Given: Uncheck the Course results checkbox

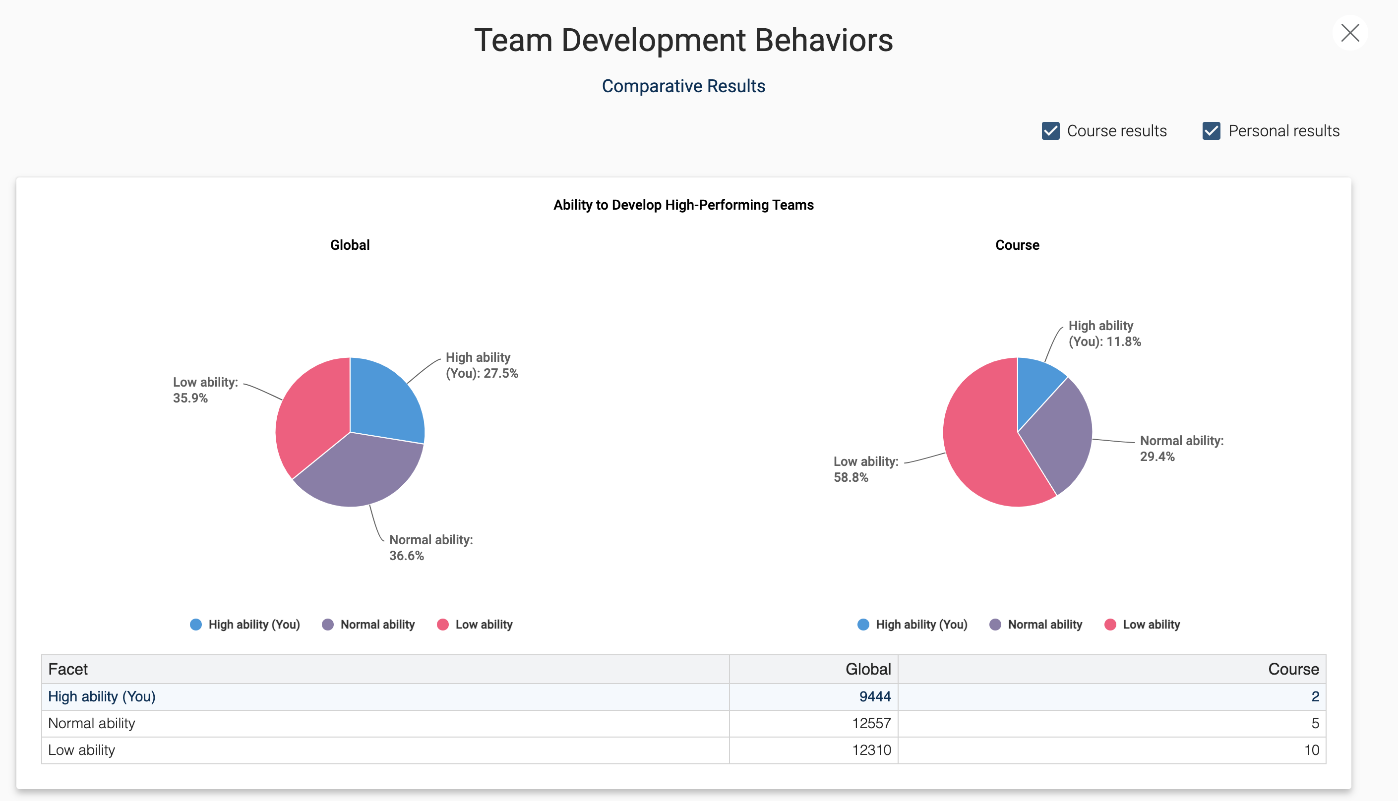Looking at the screenshot, I should pos(1050,131).
